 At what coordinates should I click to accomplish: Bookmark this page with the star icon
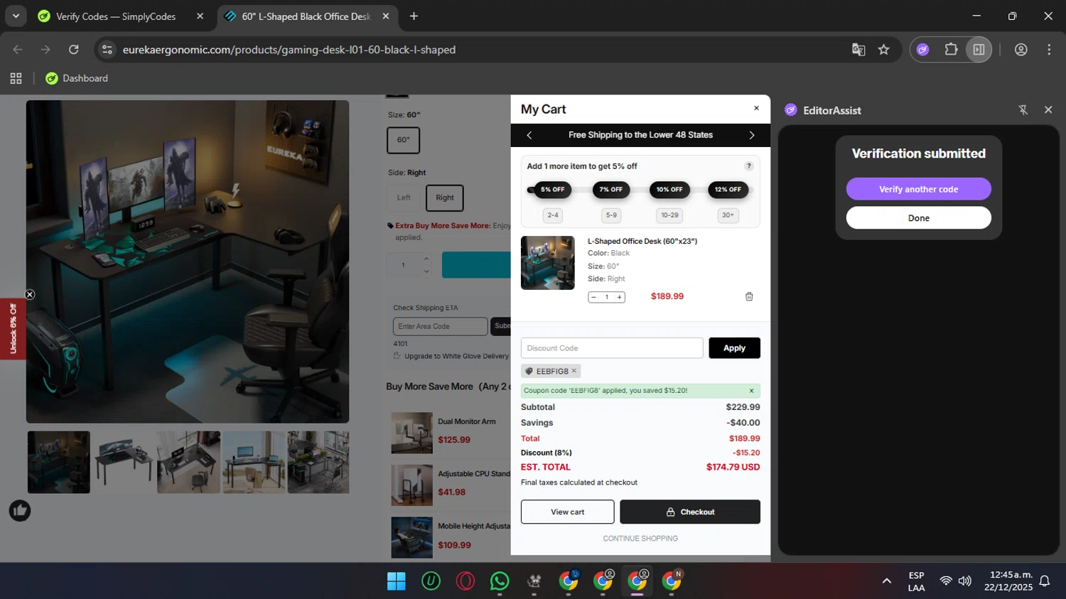tap(883, 50)
